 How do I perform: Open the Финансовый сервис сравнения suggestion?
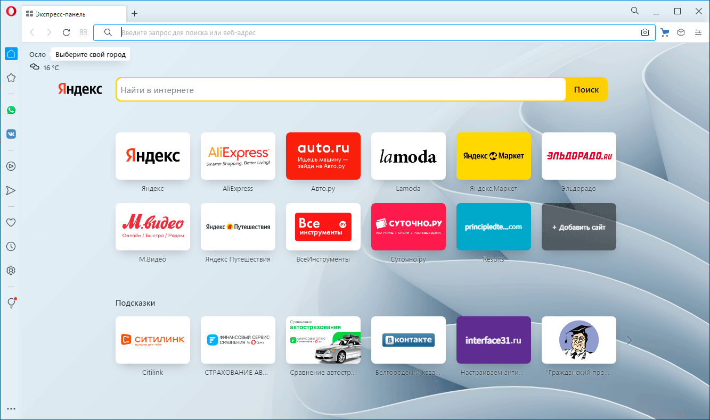coord(238,340)
